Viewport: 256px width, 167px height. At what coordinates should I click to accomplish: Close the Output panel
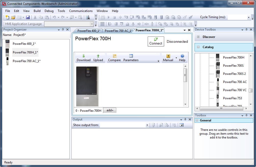pyautogui.click(x=190, y=119)
